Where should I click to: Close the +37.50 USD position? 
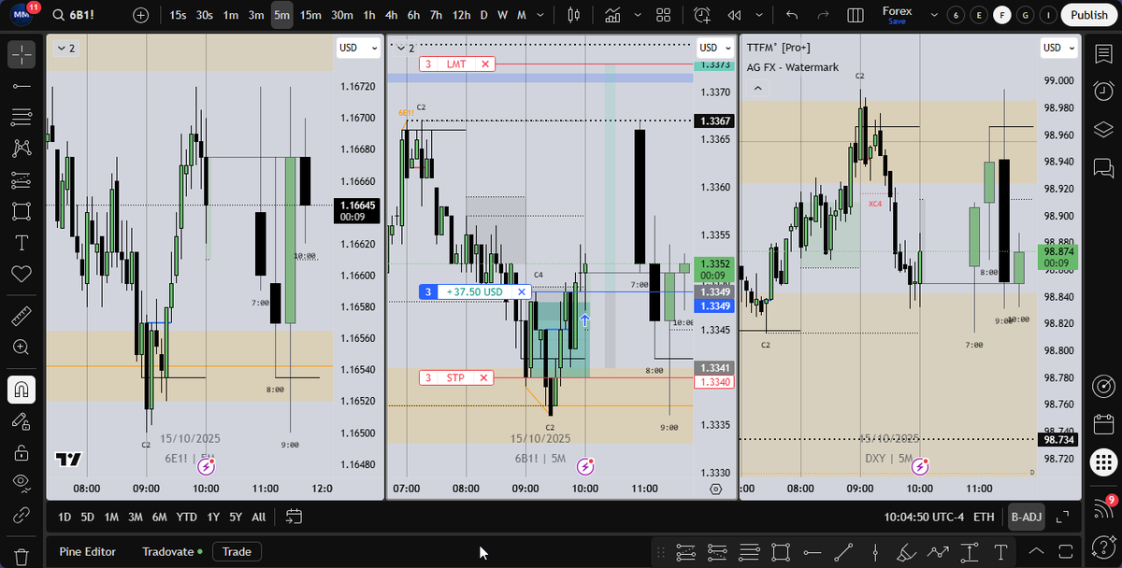[x=522, y=291]
